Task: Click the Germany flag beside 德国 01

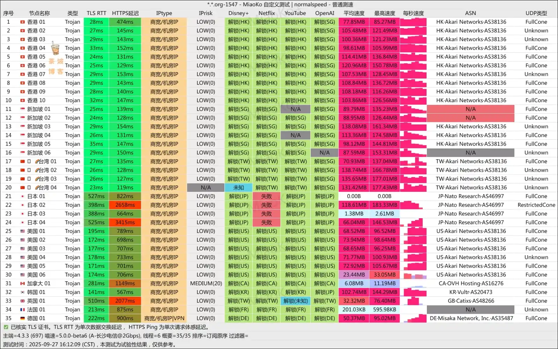Action: (x=22, y=318)
